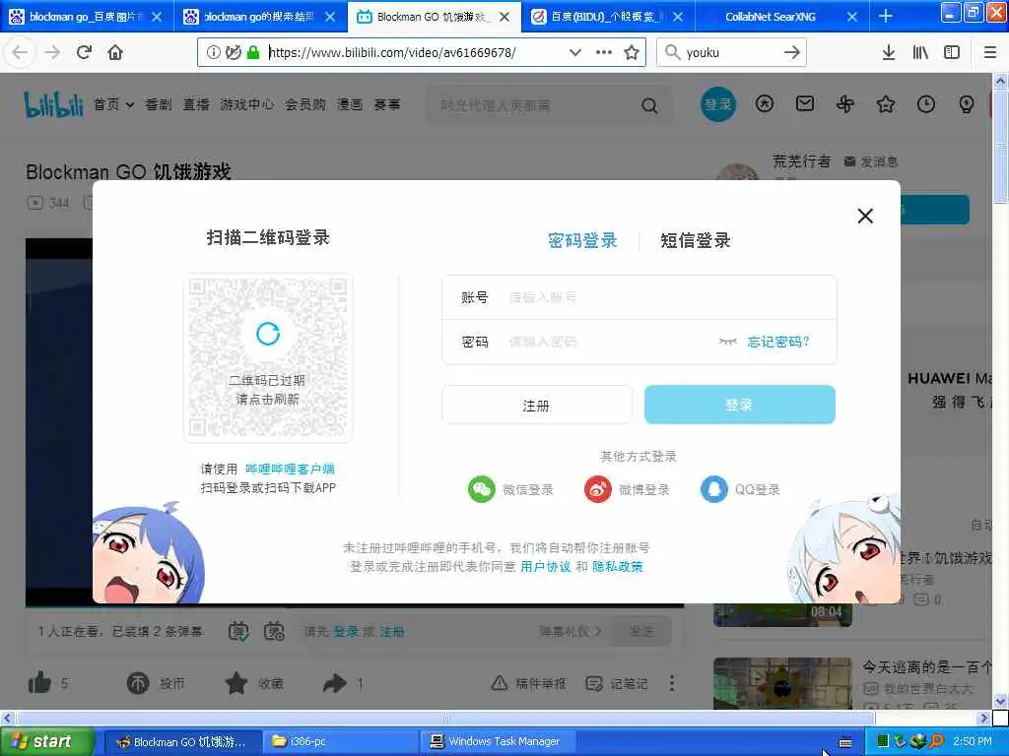Open the browser home page

(x=115, y=52)
